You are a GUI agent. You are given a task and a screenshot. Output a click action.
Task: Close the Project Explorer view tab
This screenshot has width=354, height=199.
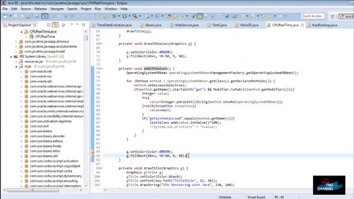34,25
